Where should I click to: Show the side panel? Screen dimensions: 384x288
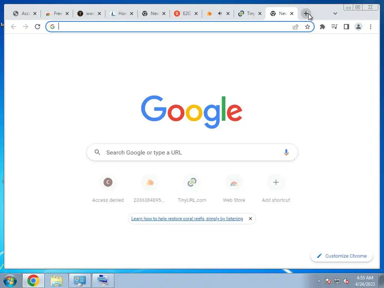346,27
